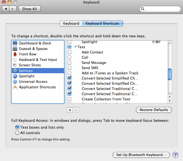The height and width of the screenshot is (161, 183).
Task: Select the All controls radio button
Action: coord(17,133)
